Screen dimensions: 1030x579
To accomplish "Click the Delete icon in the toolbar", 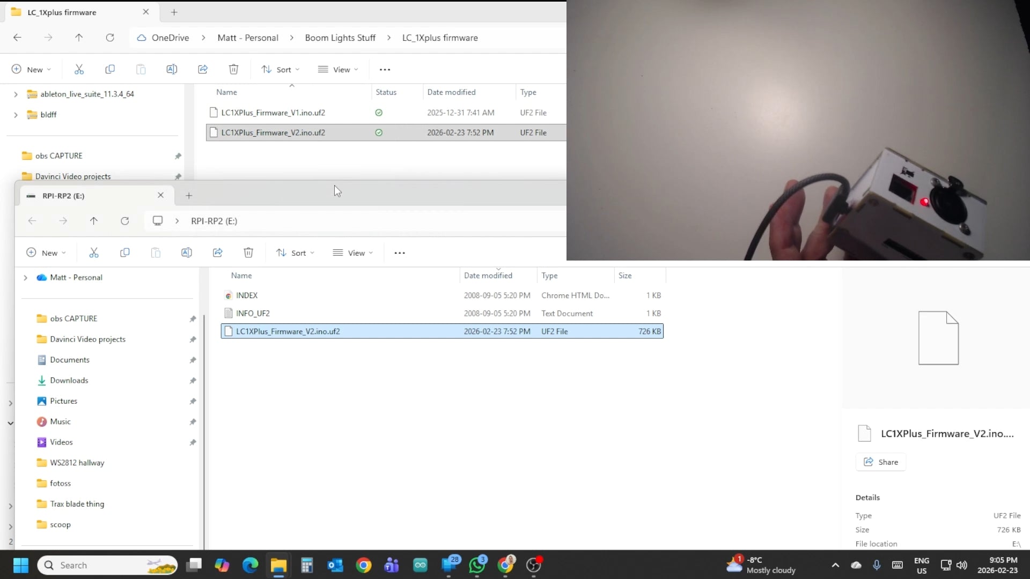I will [x=233, y=69].
